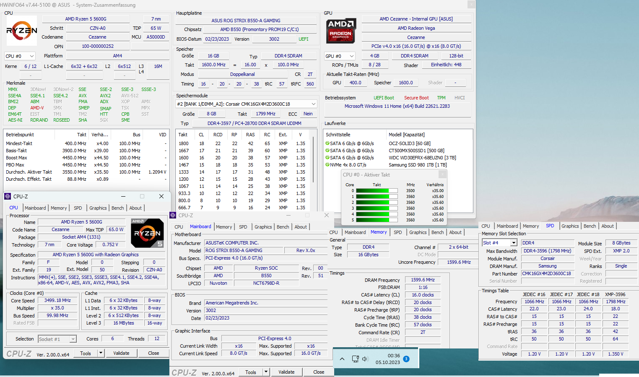Viewport: 639px width, 377px height.
Task: Click the Ryzen logo in HWiNFO CPU panel
Action: pos(22,31)
